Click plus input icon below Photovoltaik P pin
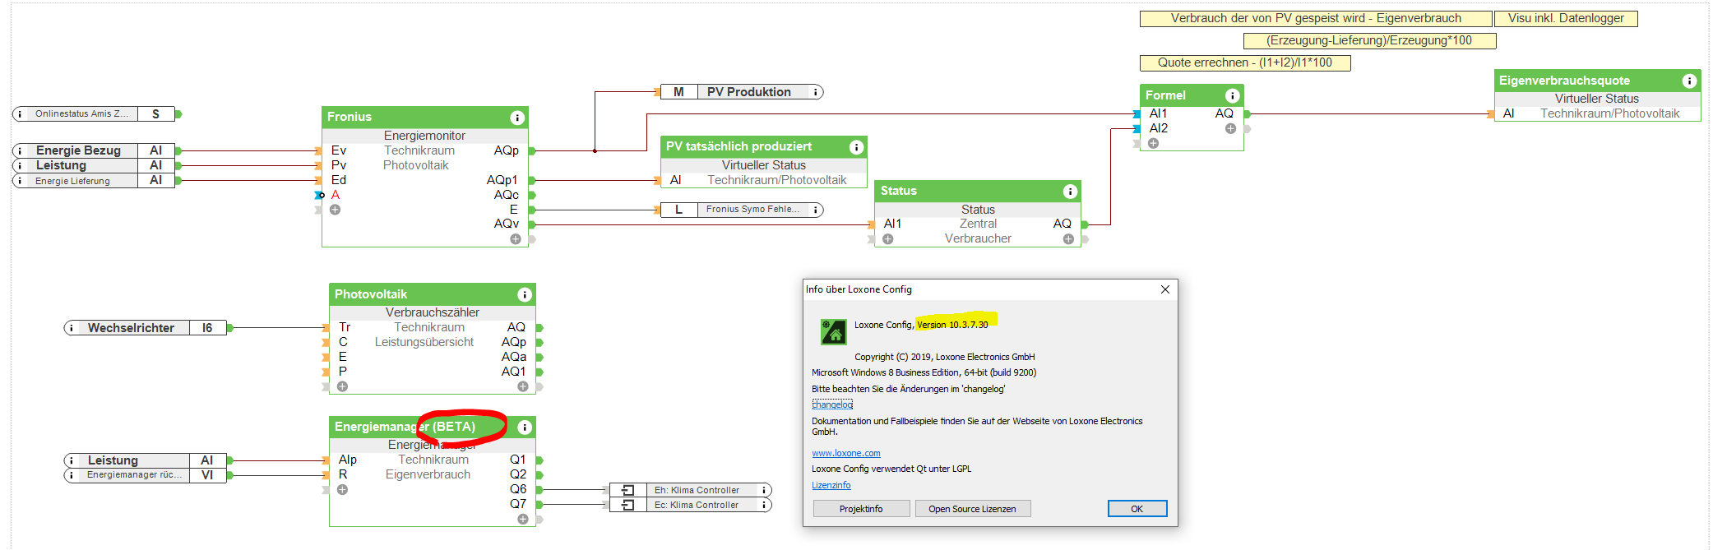This screenshot has width=1713, height=550. click(342, 386)
